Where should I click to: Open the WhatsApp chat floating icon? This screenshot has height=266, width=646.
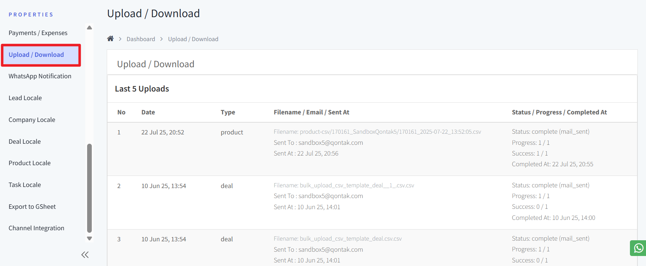pyautogui.click(x=639, y=248)
